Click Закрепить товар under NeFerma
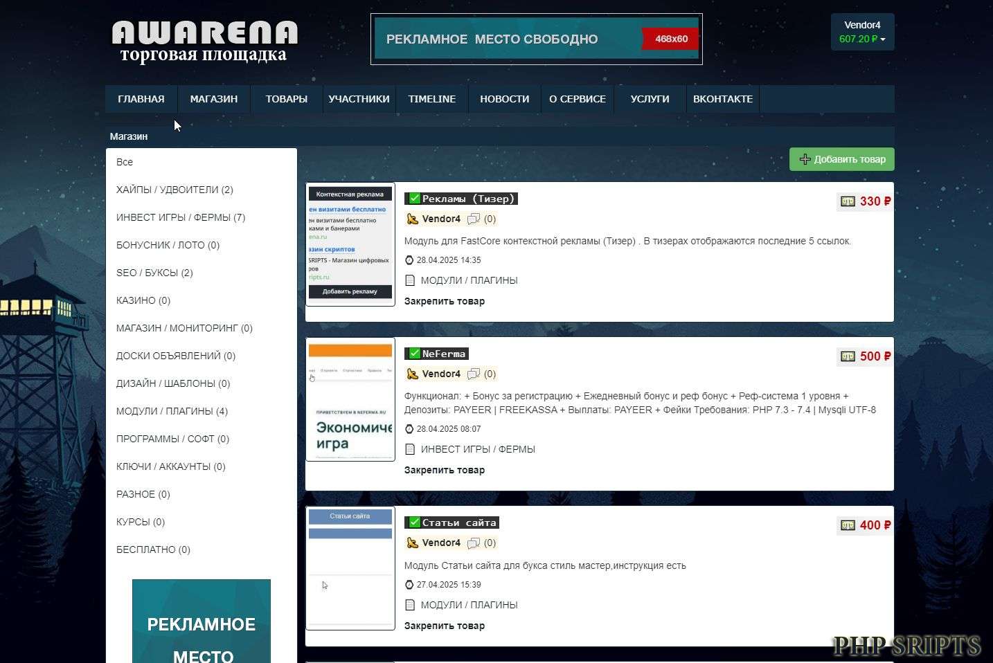Screen dimensions: 993x663 pyautogui.click(x=445, y=470)
